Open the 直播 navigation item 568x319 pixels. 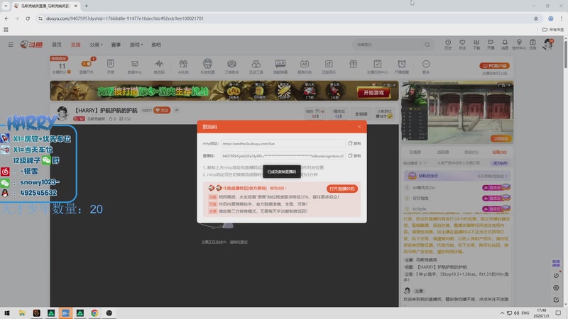point(76,45)
